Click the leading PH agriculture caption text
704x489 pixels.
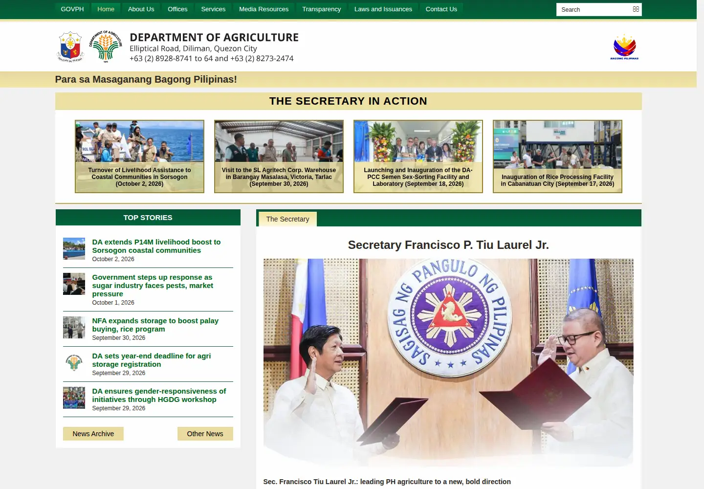tap(387, 482)
